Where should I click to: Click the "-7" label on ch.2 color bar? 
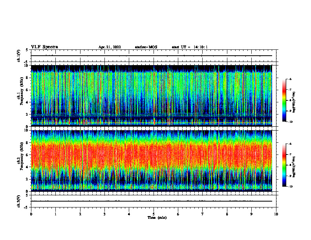(x=290, y=155)
